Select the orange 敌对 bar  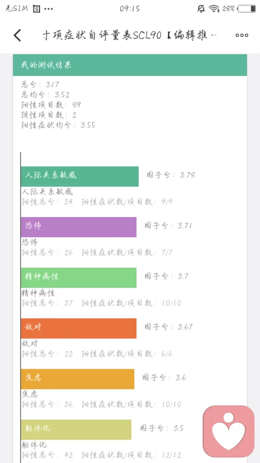tap(79, 328)
